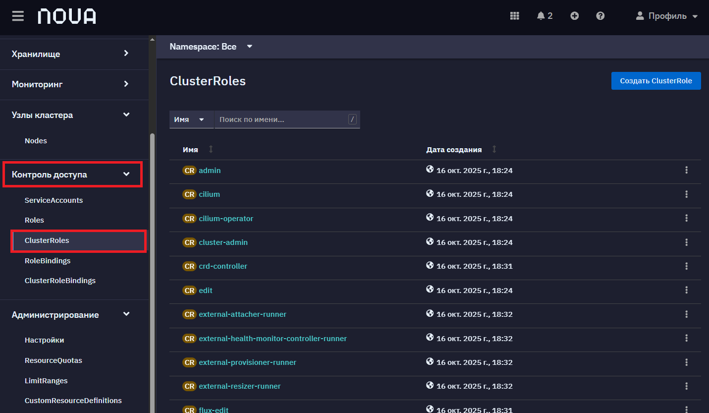Open the help question mark icon
709x413 pixels.
600,16
